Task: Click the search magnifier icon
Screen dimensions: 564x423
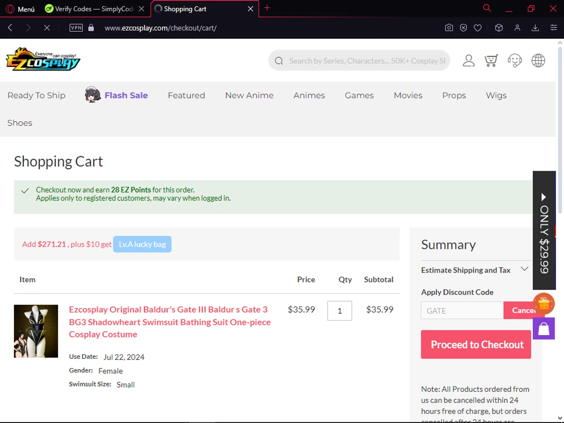Action: (x=279, y=61)
